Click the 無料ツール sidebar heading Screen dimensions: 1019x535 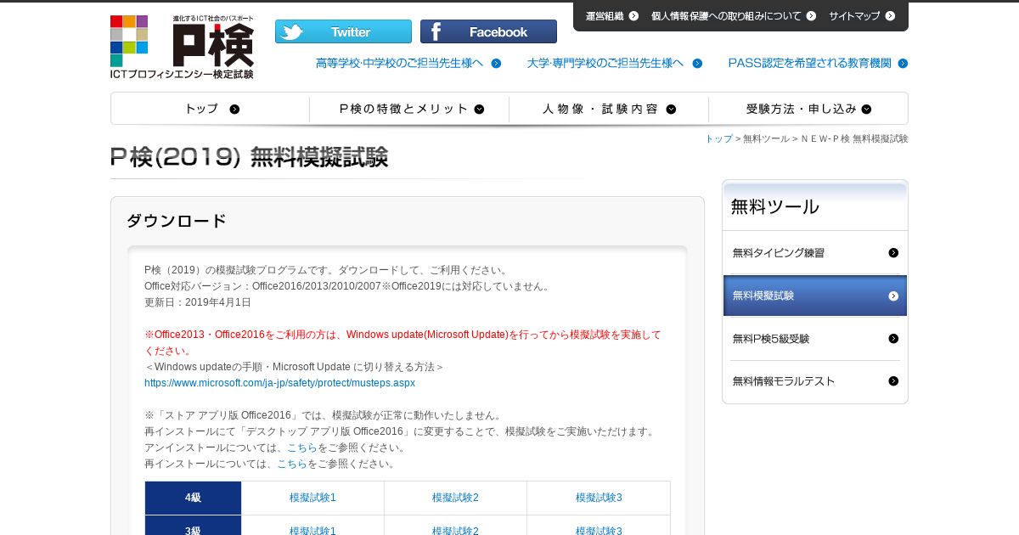pos(775,206)
